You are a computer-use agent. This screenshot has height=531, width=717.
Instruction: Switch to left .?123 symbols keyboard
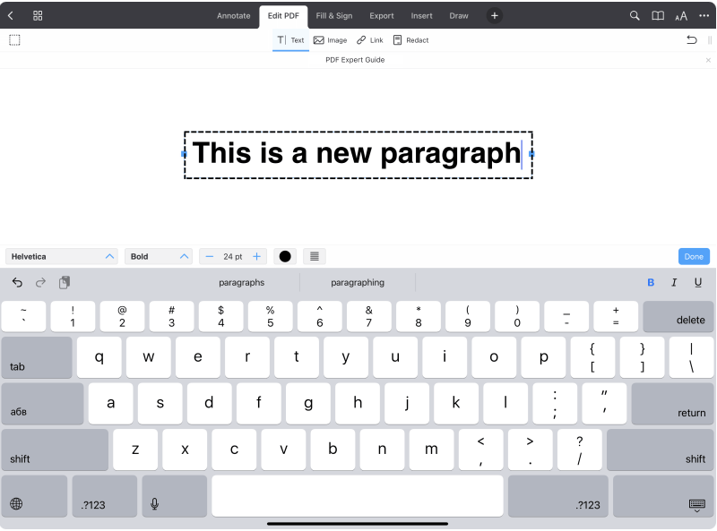click(105, 496)
